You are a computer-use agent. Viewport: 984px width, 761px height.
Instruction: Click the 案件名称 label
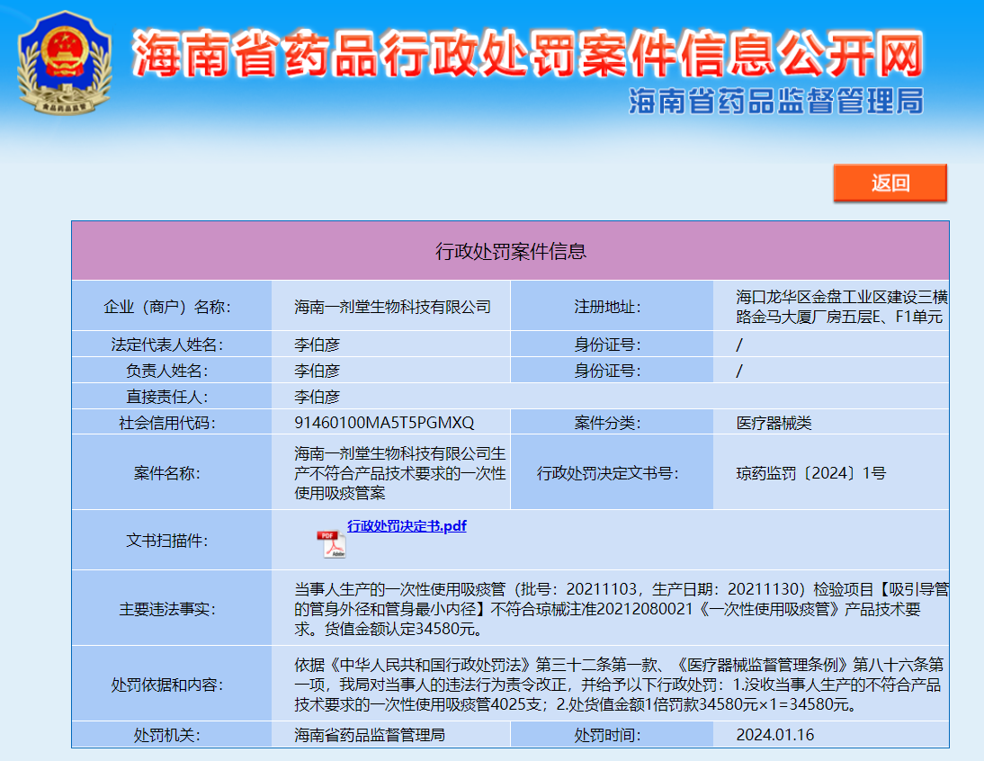(x=167, y=473)
